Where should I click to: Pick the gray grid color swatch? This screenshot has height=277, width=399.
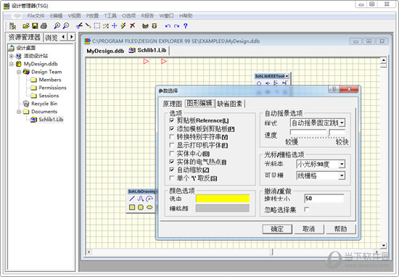pos(223,208)
